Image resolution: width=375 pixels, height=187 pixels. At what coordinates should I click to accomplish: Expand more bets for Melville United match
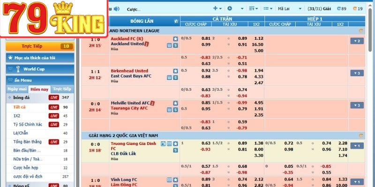coord(357,106)
